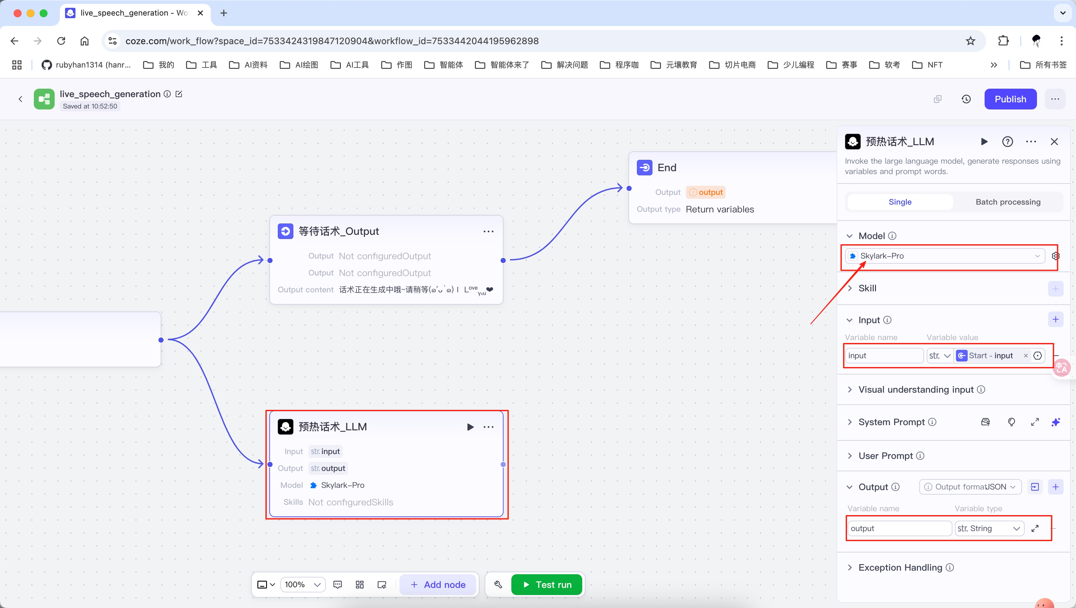This screenshot has height=608, width=1076.
Task: Open the help icon in LLM panel
Action: click(1007, 142)
